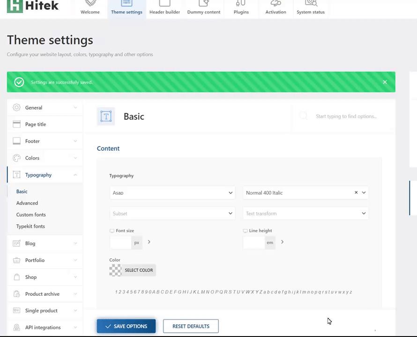Dismiss the settings saved notification
Viewport: 417px width, 337px height.
coord(385,82)
